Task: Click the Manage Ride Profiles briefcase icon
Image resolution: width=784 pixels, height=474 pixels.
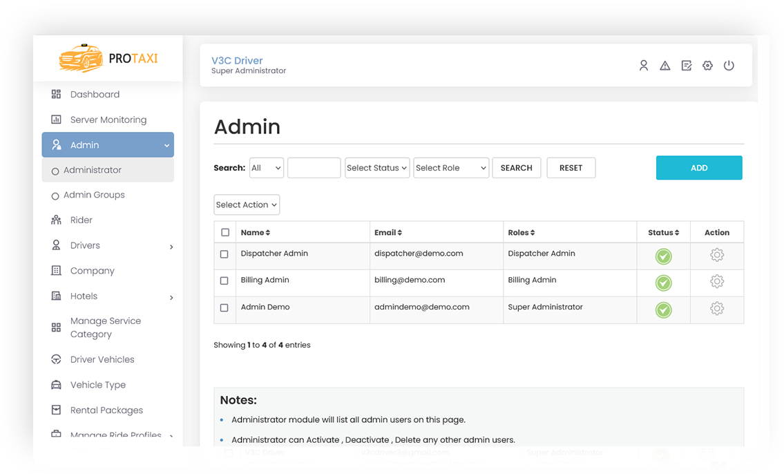Action: pyautogui.click(x=56, y=434)
